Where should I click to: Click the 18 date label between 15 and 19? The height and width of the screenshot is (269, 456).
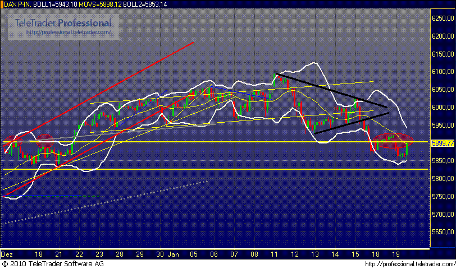coord(376,254)
